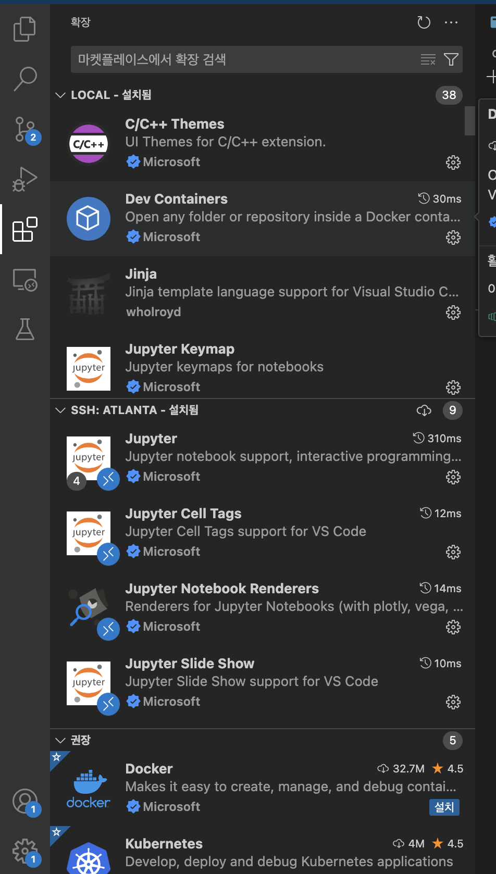Click the Docker whale logo
Viewport: 496px width, 874px height.
tap(89, 789)
